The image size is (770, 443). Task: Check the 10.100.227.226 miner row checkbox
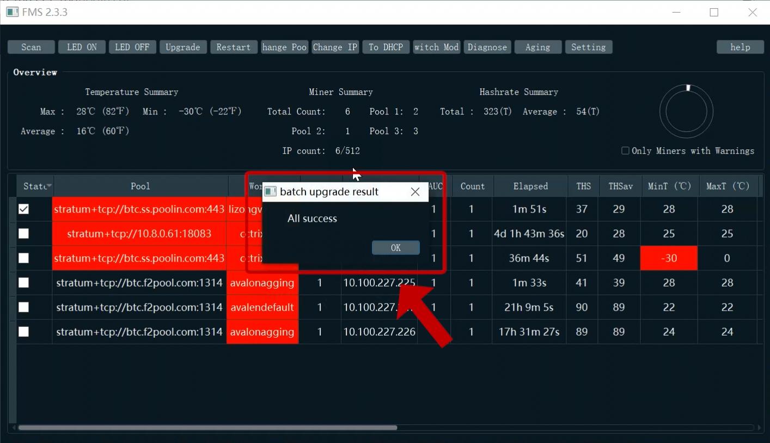pos(23,332)
